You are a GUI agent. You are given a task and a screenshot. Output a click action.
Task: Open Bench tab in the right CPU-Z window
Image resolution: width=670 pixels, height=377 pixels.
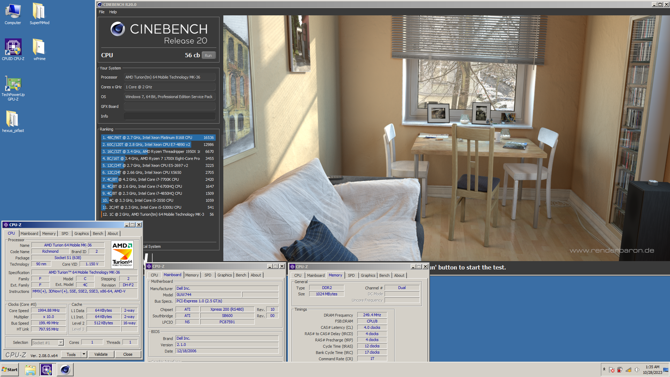(385, 275)
